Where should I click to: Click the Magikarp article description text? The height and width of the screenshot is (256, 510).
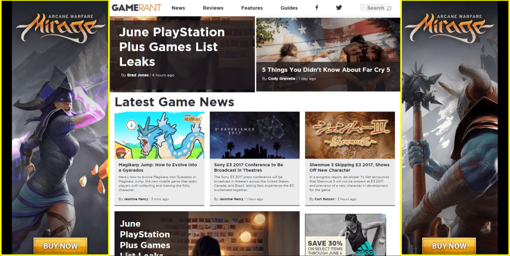[x=158, y=183]
